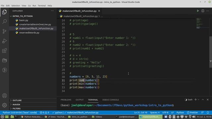Click the python check status item

click(x=58, y=112)
